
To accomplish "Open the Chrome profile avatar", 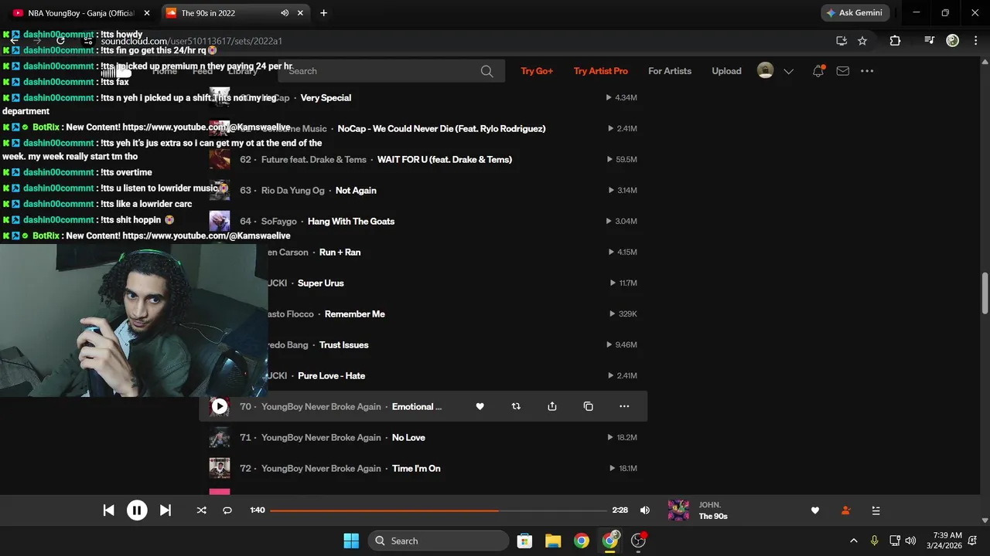I will (x=953, y=41).
